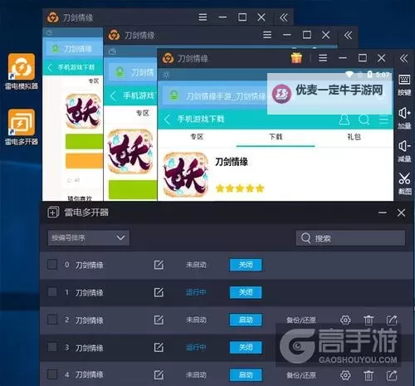Check the box for instance 1 刀剑情缘
This screenshot has height=386, width=415.
coord(52,292)
